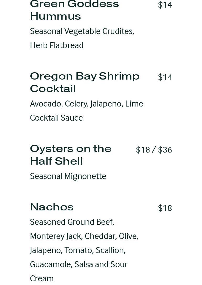Click the Guacamole, Salsa and Sour line

click(78, 265)
